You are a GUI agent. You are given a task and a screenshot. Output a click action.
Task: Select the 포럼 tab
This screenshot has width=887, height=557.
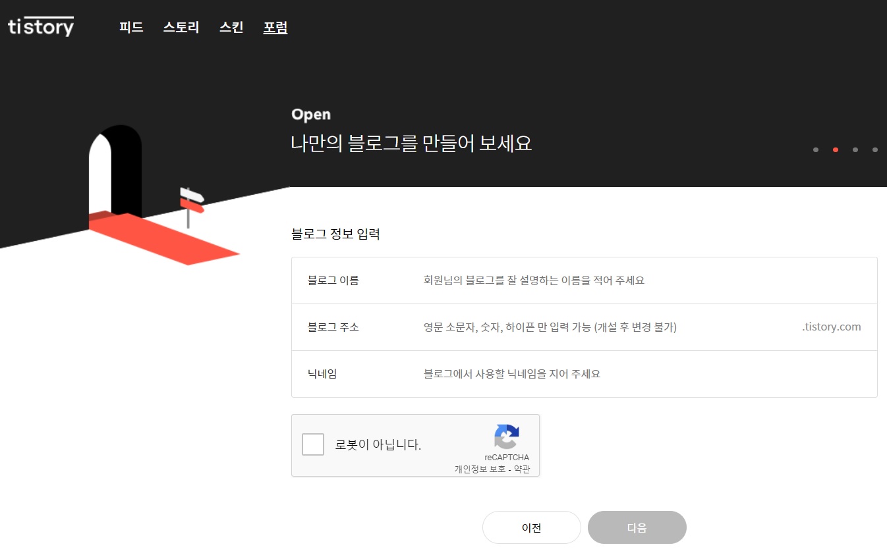[x=275, y=27]
